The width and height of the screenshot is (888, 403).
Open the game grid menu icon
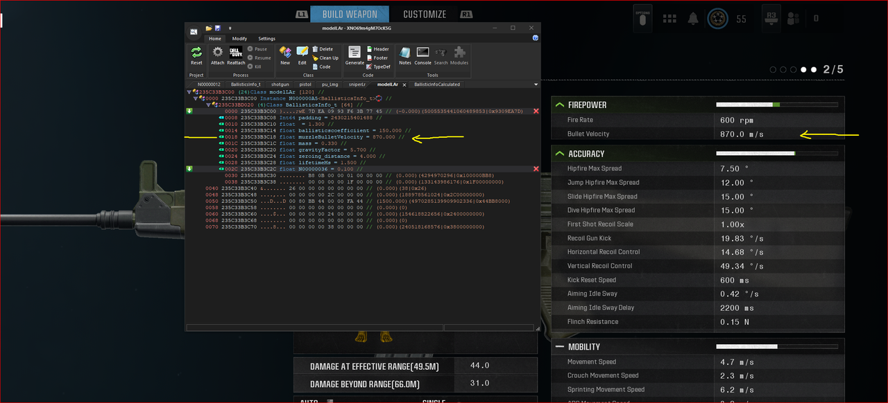point(669,19)
